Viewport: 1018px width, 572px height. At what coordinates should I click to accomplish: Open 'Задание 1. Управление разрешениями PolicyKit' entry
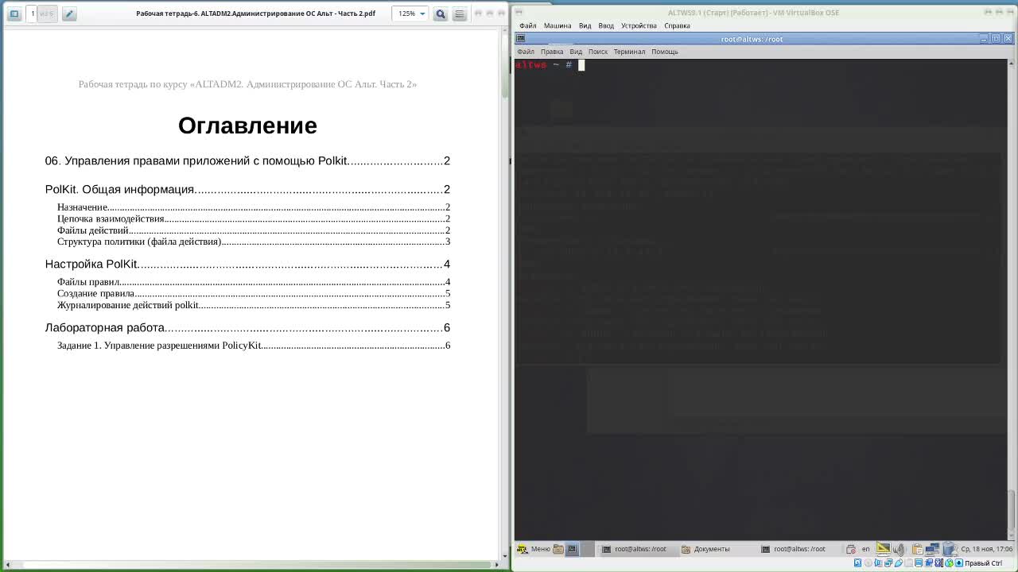tap(254, 346)
